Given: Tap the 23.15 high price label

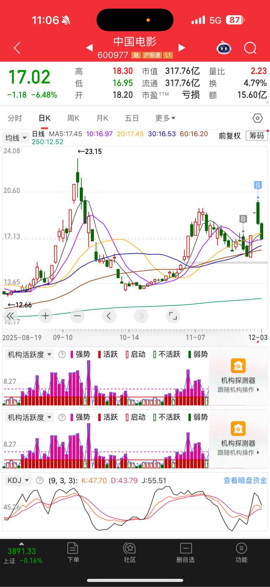Looking at the screenshot, I should [90, 152].
